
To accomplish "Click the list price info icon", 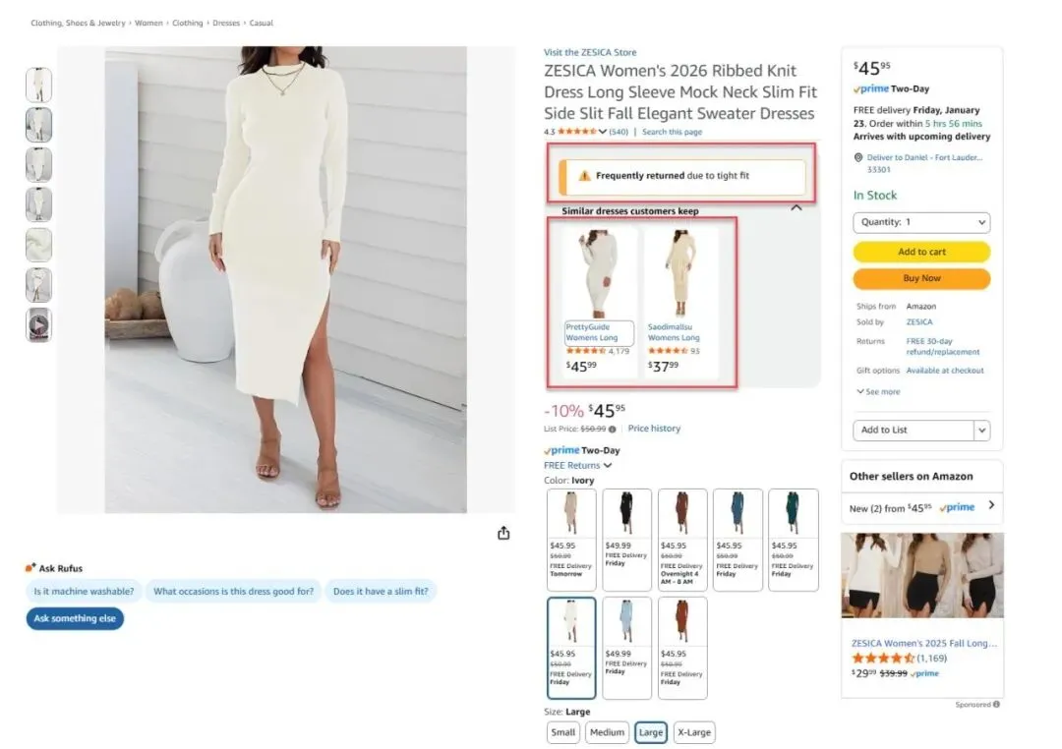I will click(x=613, y=430).
